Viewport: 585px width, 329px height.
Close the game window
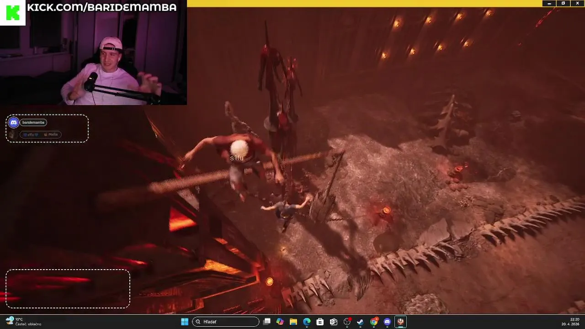578,3
